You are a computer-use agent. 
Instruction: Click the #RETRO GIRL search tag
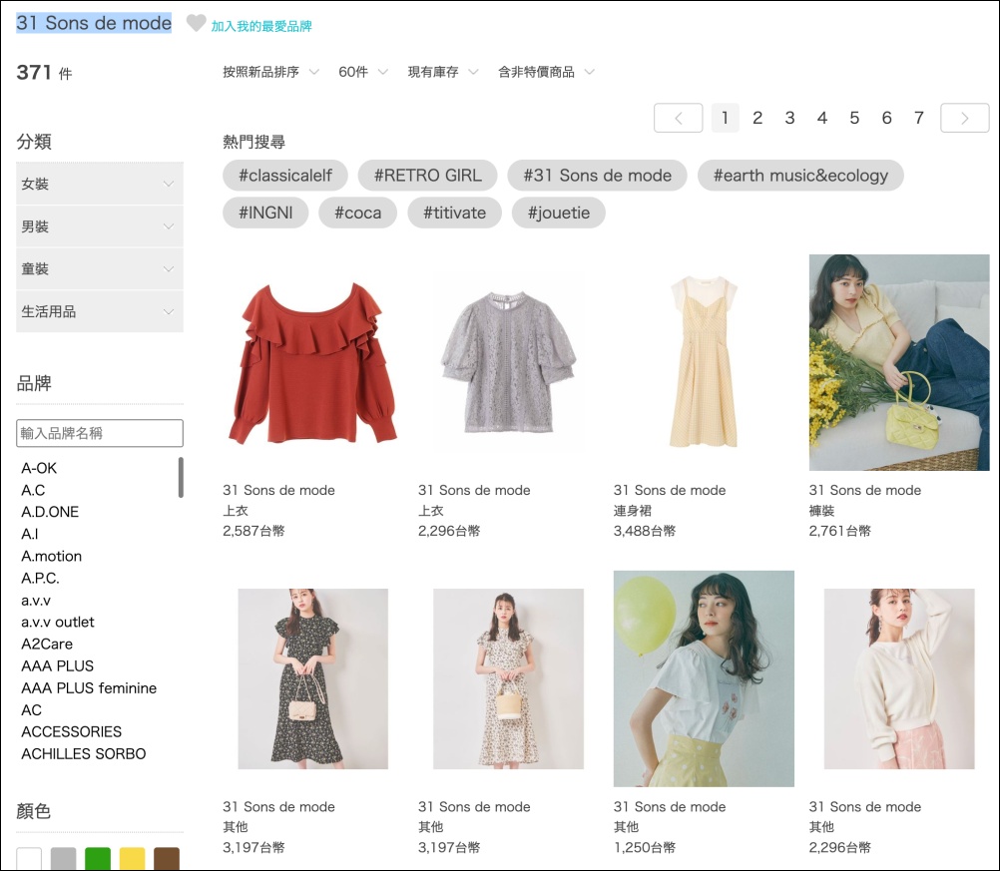click(427, 176)
